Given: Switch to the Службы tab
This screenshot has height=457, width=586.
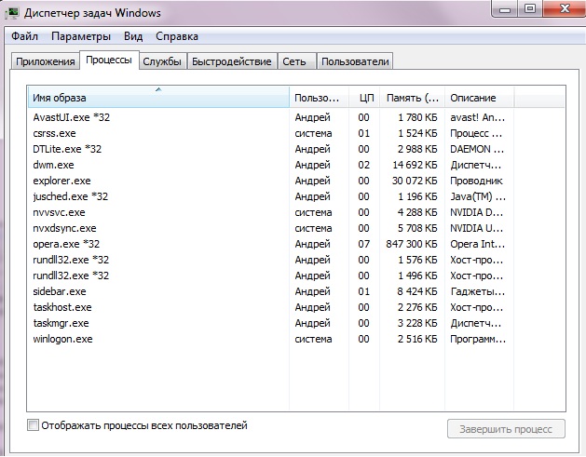Looking at the screenshot, I should [x=162, y=61].
